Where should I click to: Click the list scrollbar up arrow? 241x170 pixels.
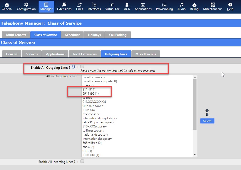[195, 77]
